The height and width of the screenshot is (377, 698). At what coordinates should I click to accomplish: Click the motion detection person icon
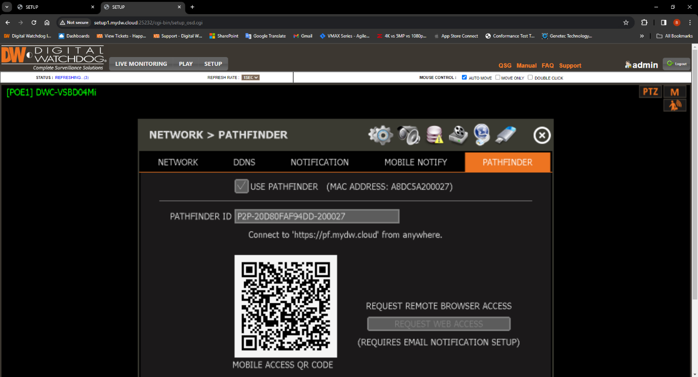[675, 105]
